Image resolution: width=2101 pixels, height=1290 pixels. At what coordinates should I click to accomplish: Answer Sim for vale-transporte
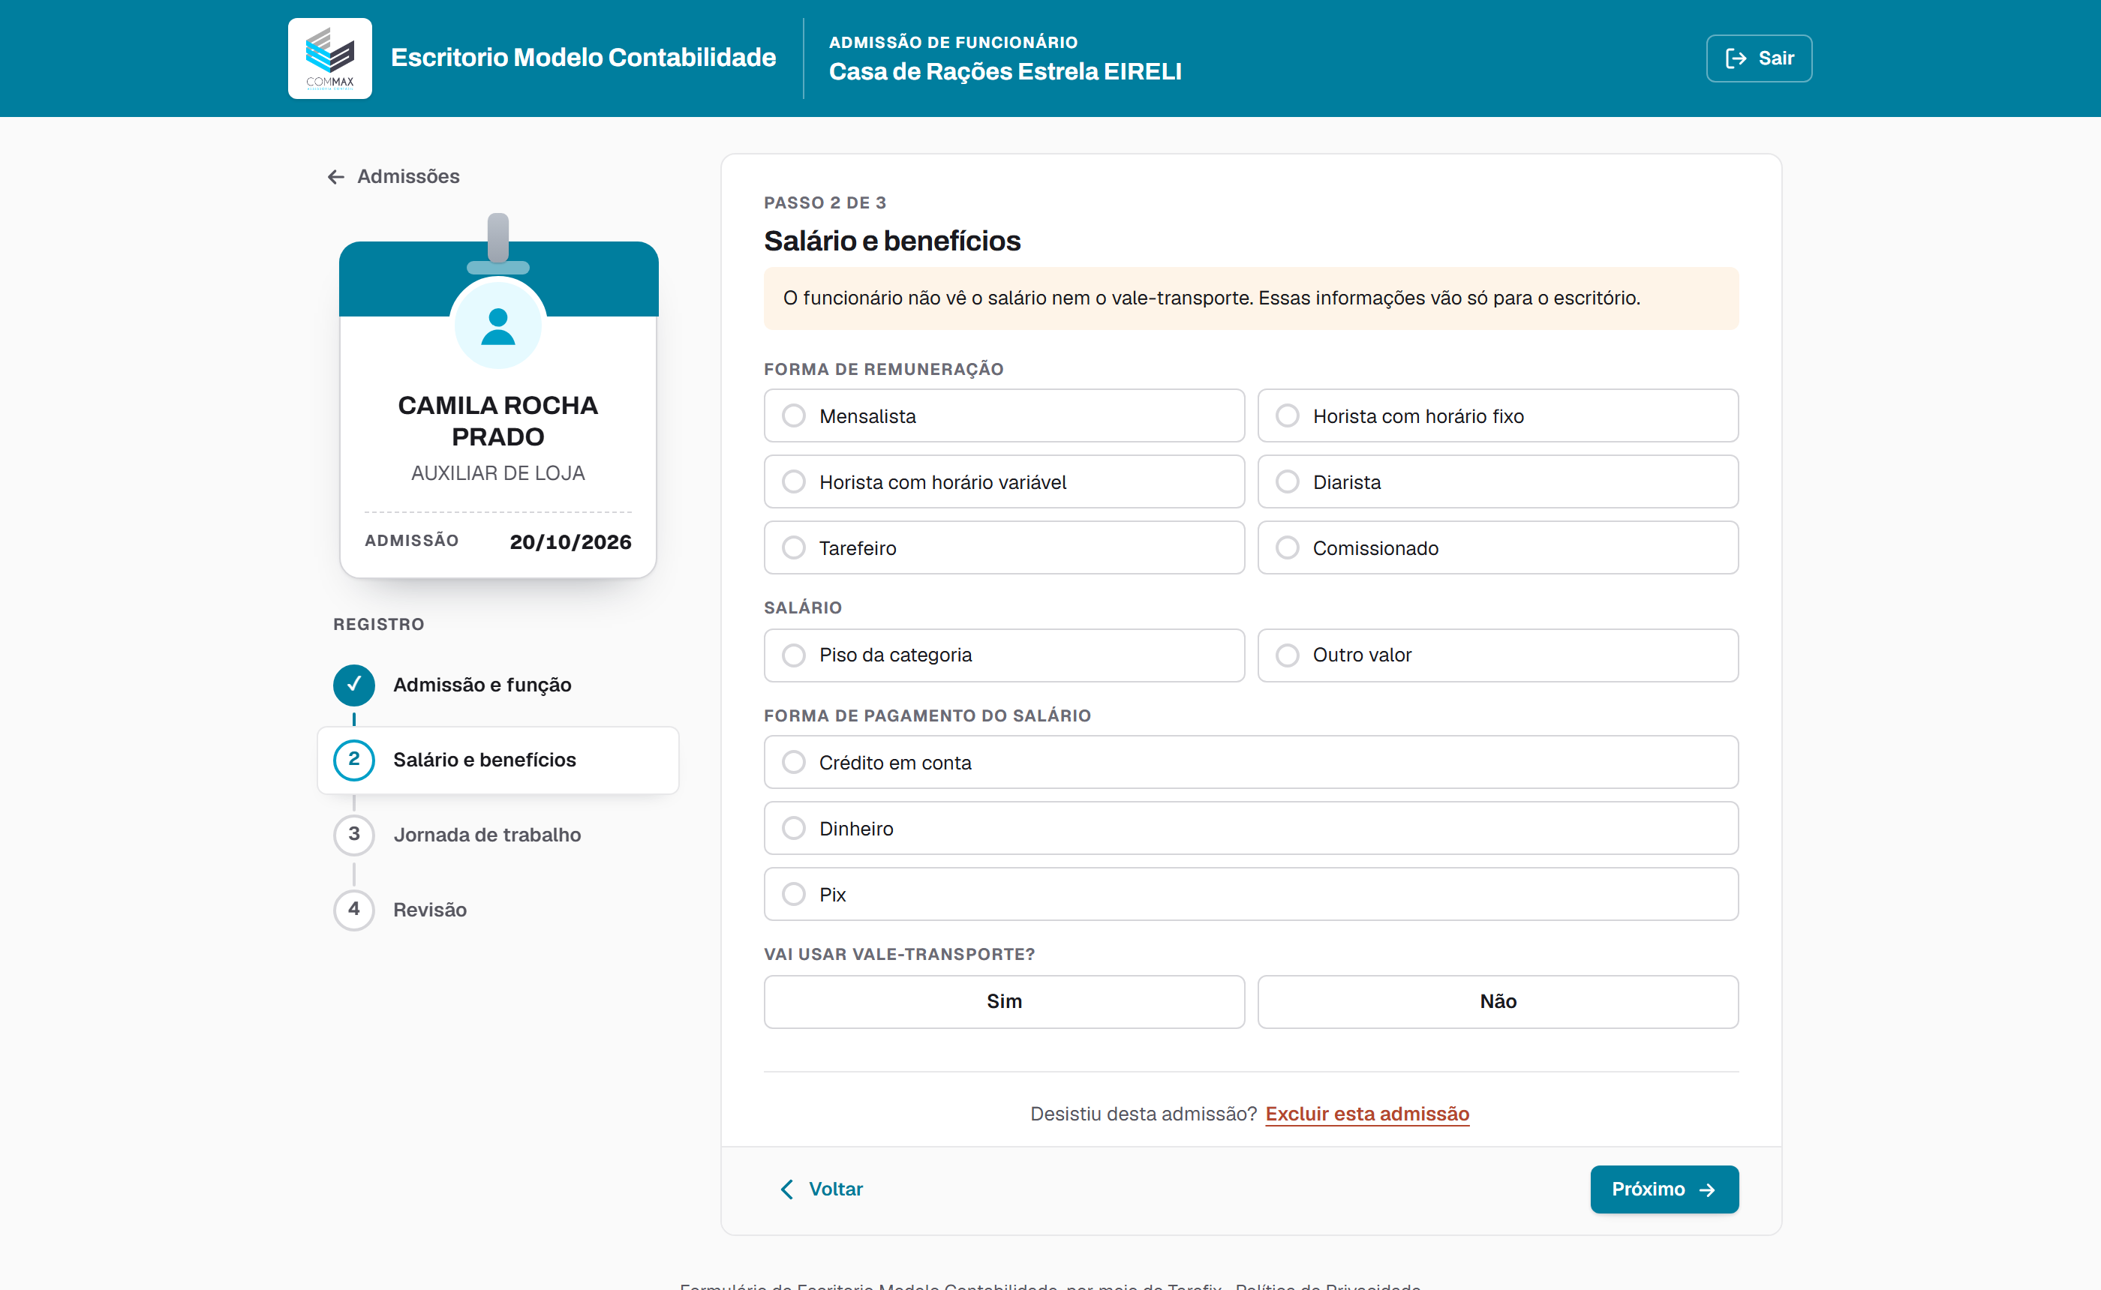coord(1005,1002)
